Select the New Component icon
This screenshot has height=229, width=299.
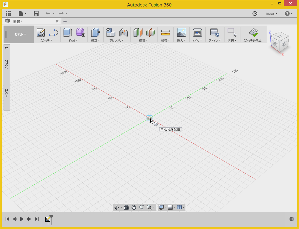click(111, 32)
